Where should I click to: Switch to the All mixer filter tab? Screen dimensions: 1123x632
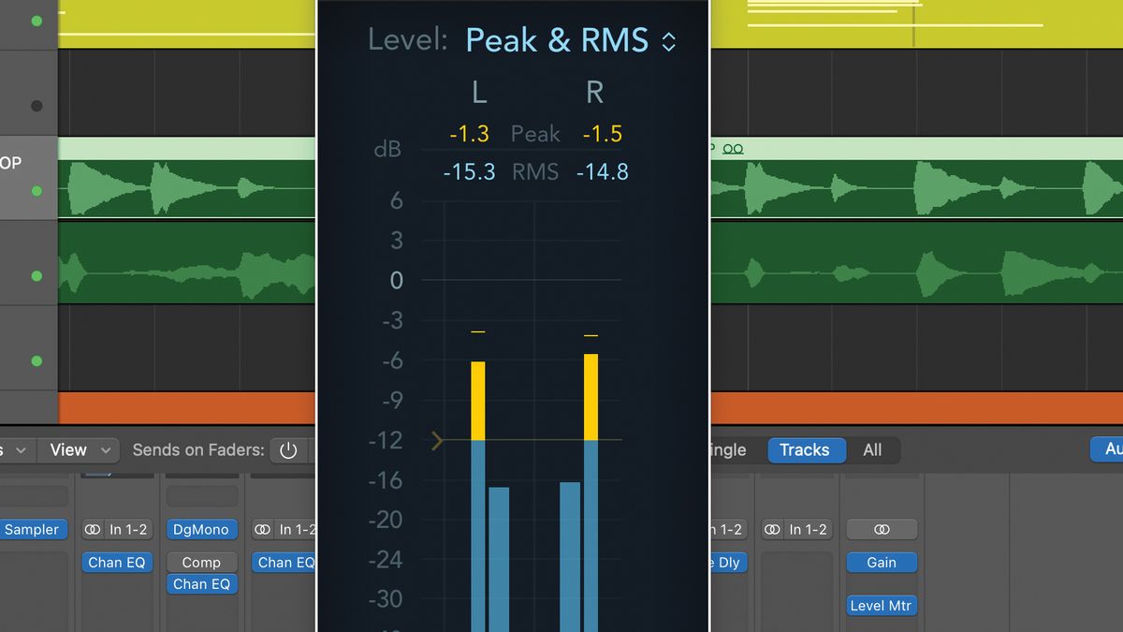click(872, 450)
